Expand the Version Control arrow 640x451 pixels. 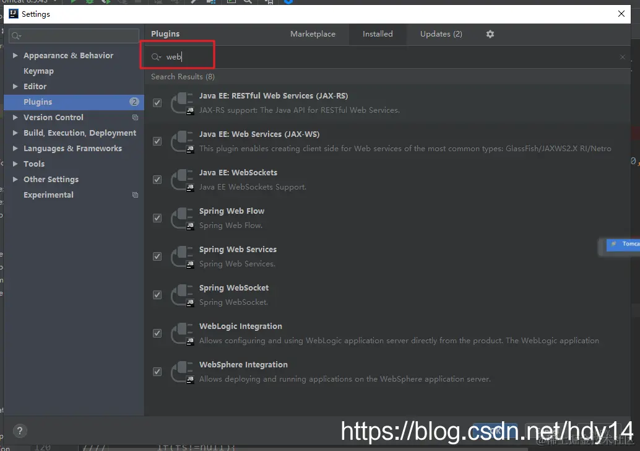tap(15, 118)
